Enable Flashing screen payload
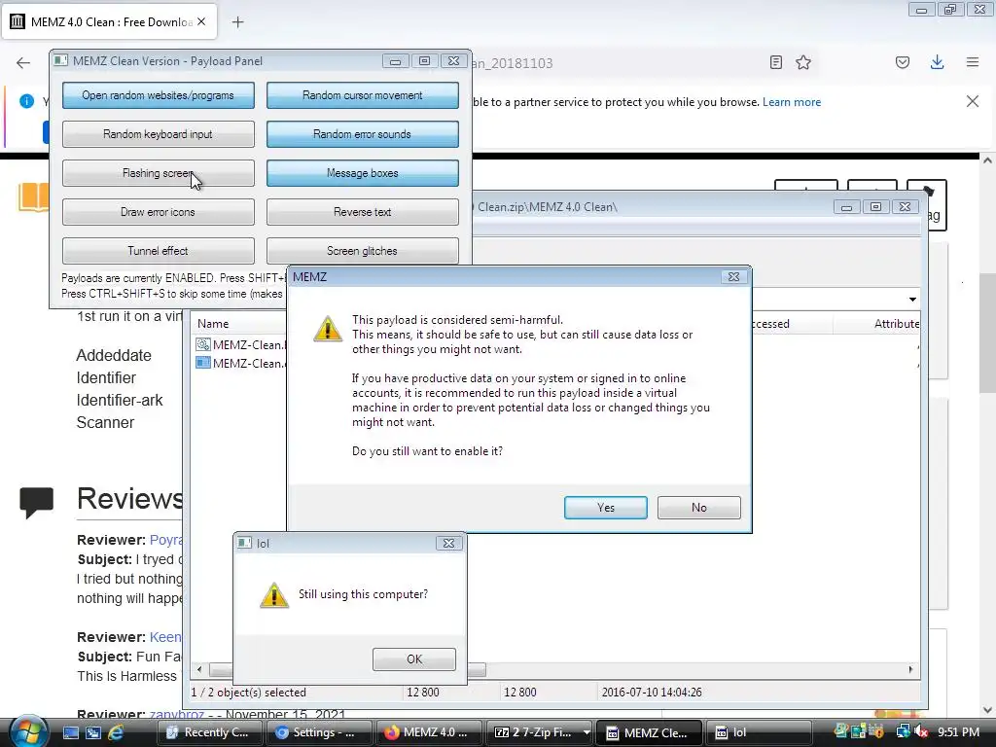This screenshot has height=747, width=996. [x=159, y=173]
